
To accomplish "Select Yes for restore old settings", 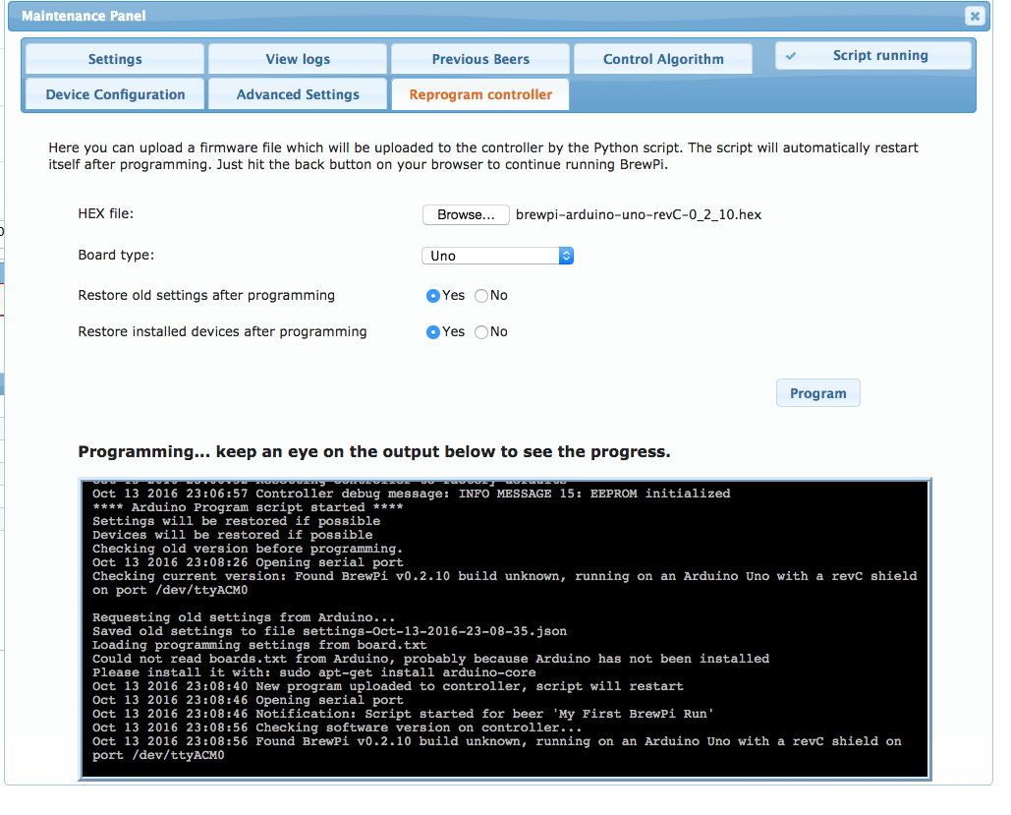I will pos(432,296).
